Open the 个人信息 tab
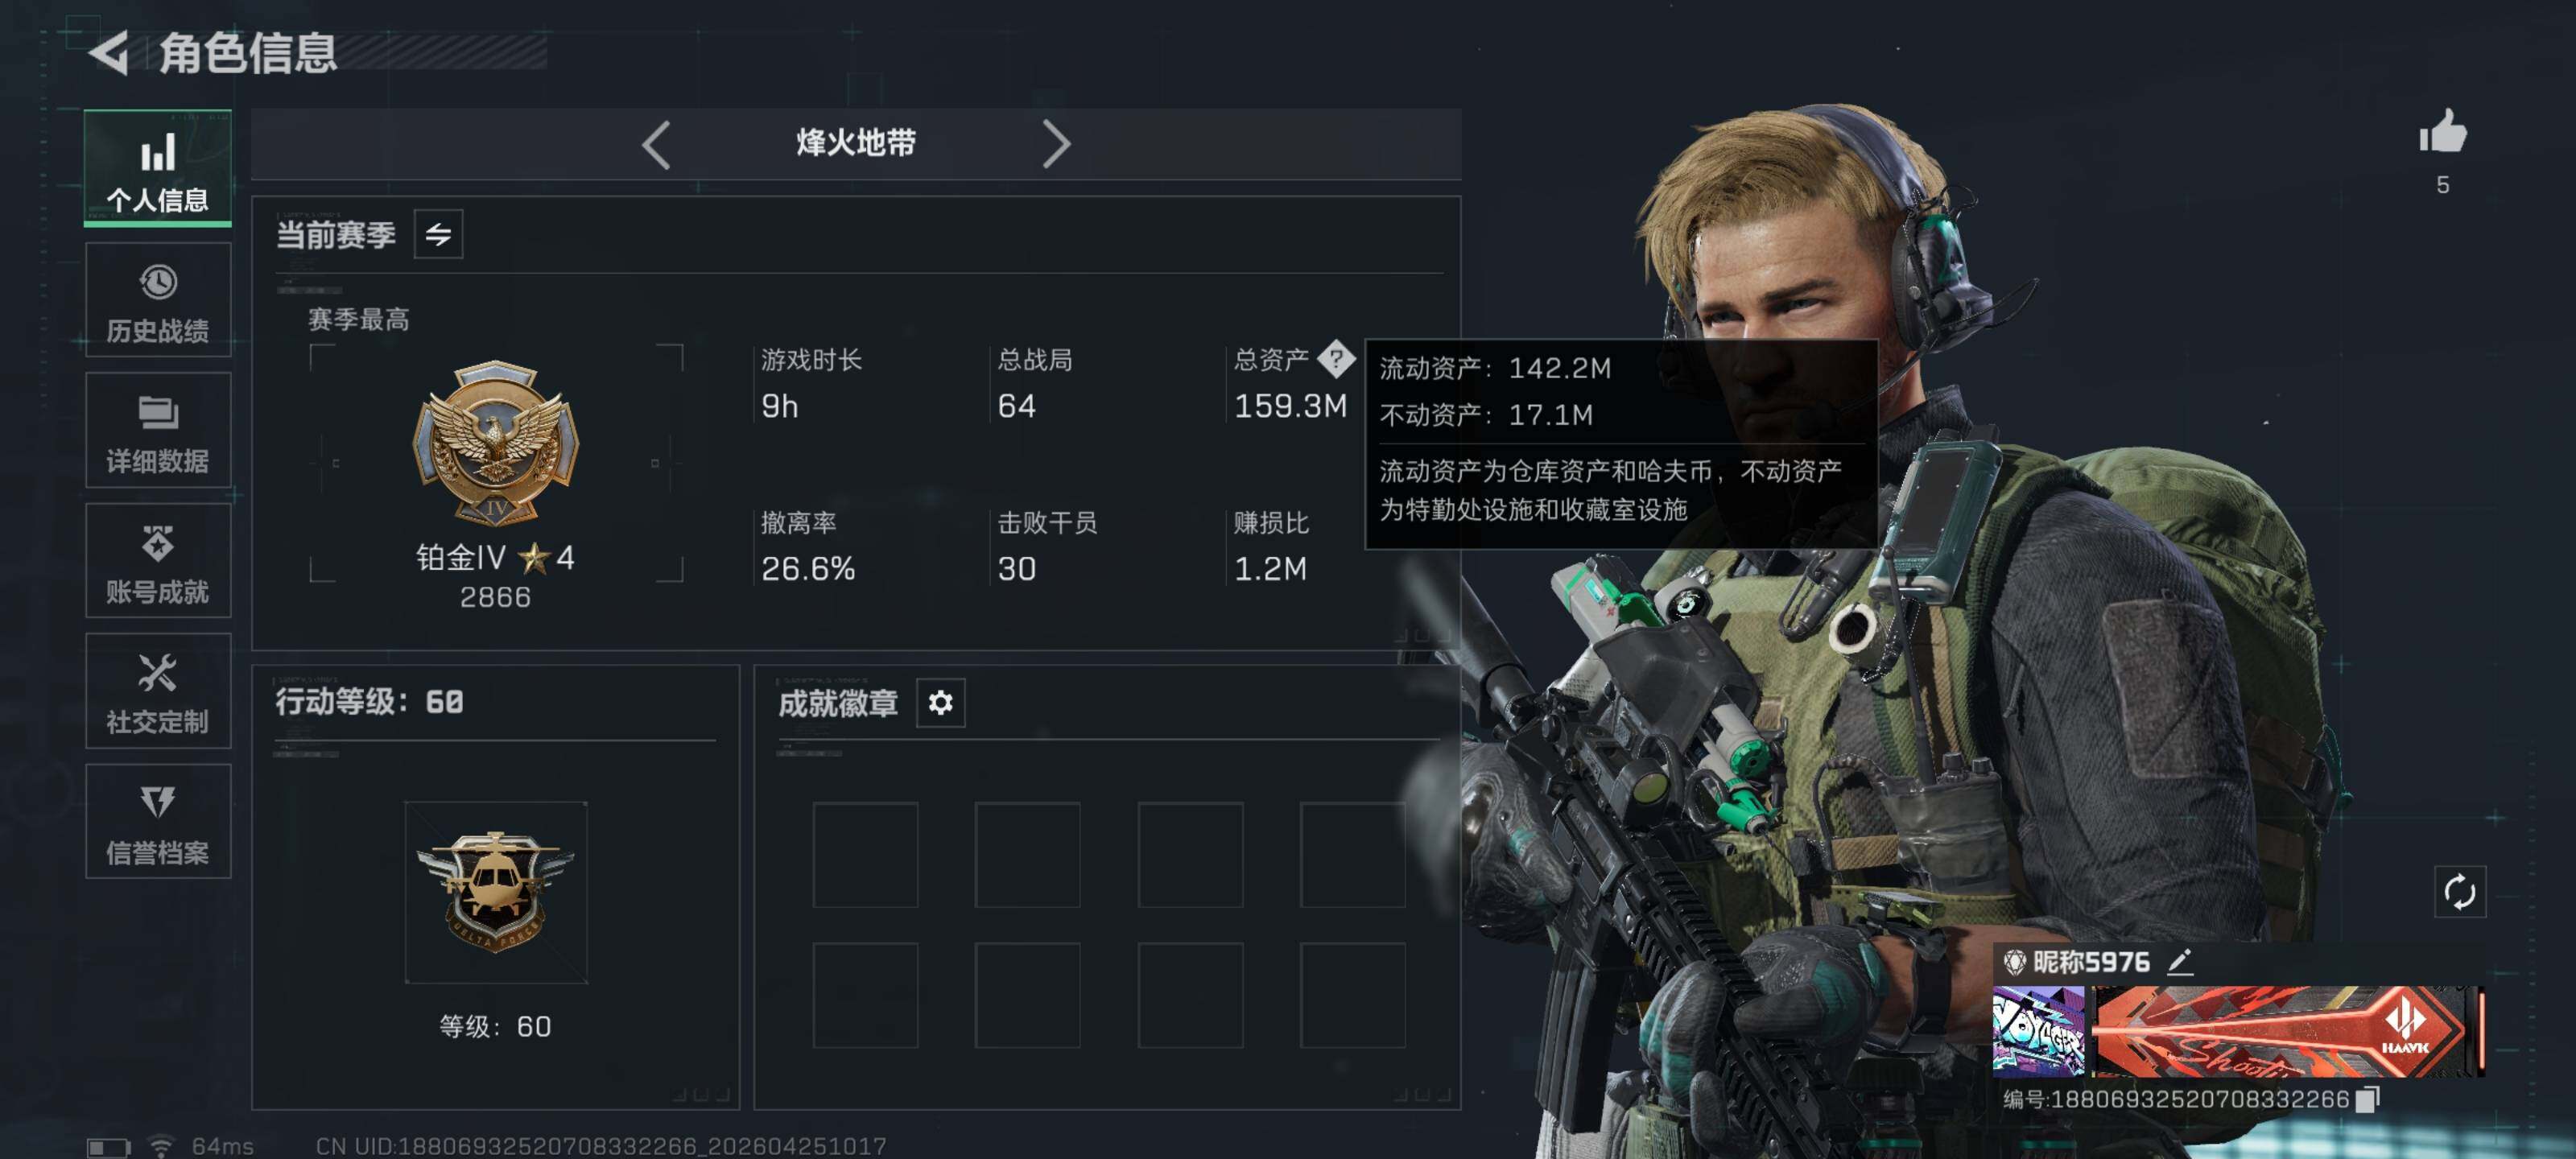This screenshot has width=2576, height=1159. coord(158,168)
